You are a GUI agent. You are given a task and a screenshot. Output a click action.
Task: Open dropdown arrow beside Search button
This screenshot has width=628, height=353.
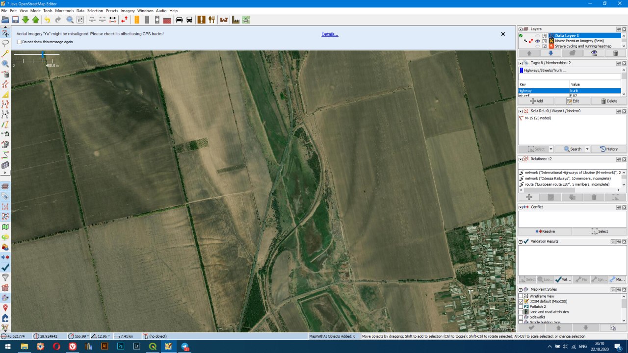pyautogui.click(x=587, y=149)
